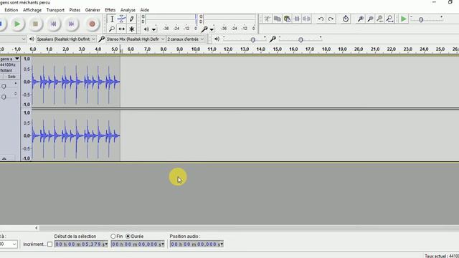Viewport: 459px width, 258px height.
Task: Open the Transport menu
Action: pos(55,10)
